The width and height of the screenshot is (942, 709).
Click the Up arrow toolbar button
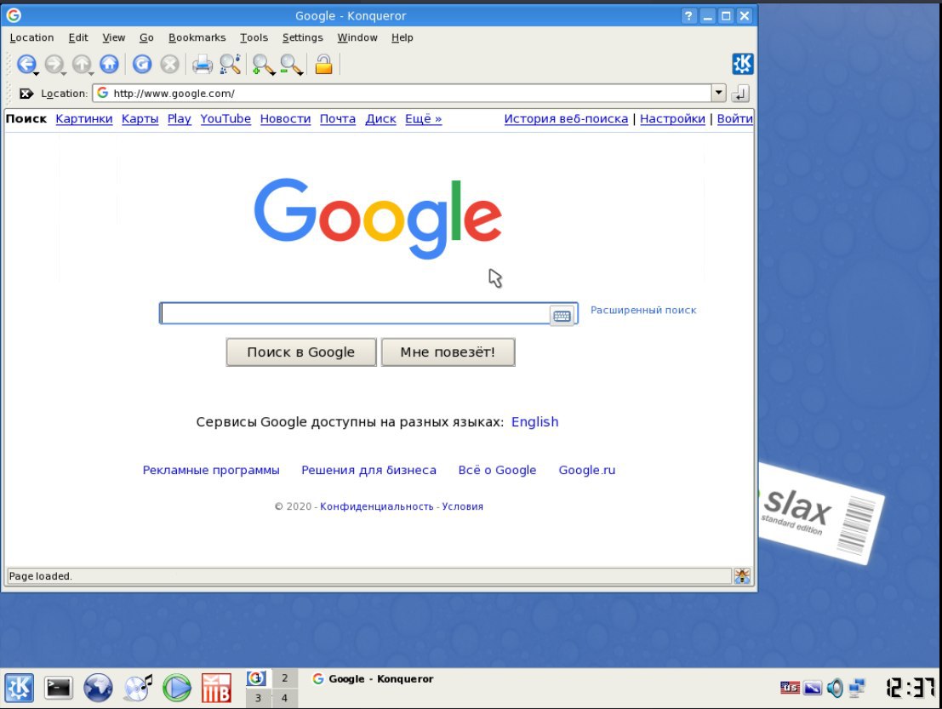pyautogui.click(x=81, y=63)
